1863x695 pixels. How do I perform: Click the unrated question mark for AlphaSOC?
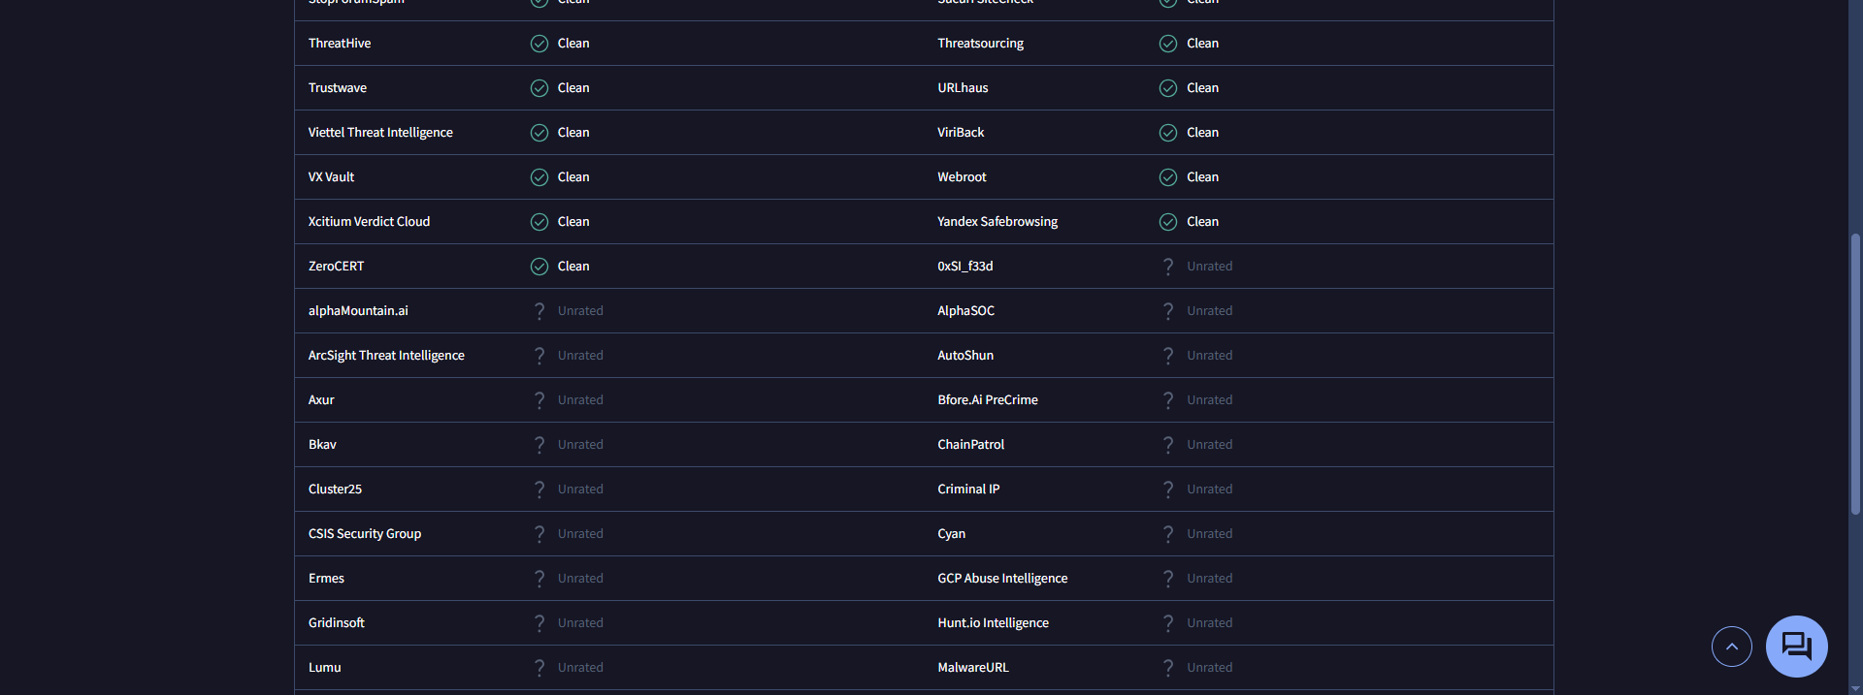pyautogui.click(x=1168, y=311)
